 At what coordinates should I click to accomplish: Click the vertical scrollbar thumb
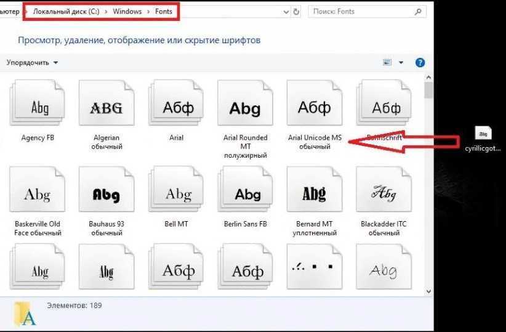point(428,91)
